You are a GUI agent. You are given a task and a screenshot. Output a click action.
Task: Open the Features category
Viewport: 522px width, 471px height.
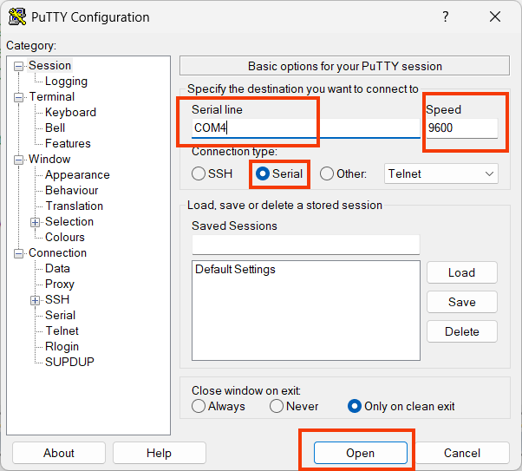68,144
